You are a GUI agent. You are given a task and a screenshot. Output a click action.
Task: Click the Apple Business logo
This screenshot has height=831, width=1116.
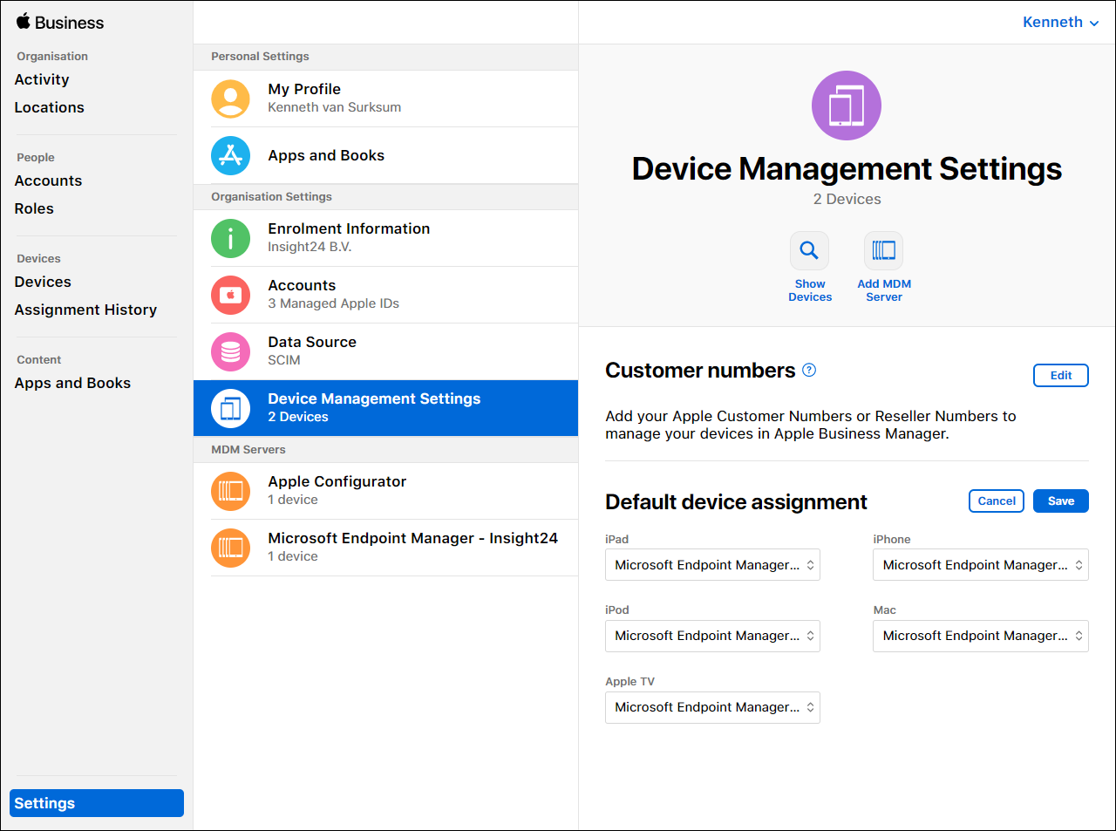pos(60,23)
